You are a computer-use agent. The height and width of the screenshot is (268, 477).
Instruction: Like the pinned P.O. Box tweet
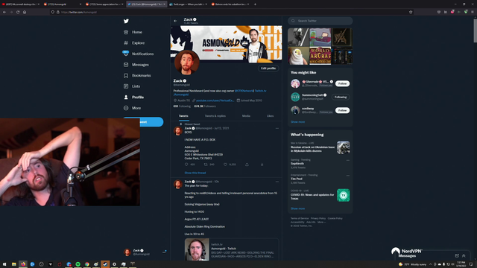[225, 165]
